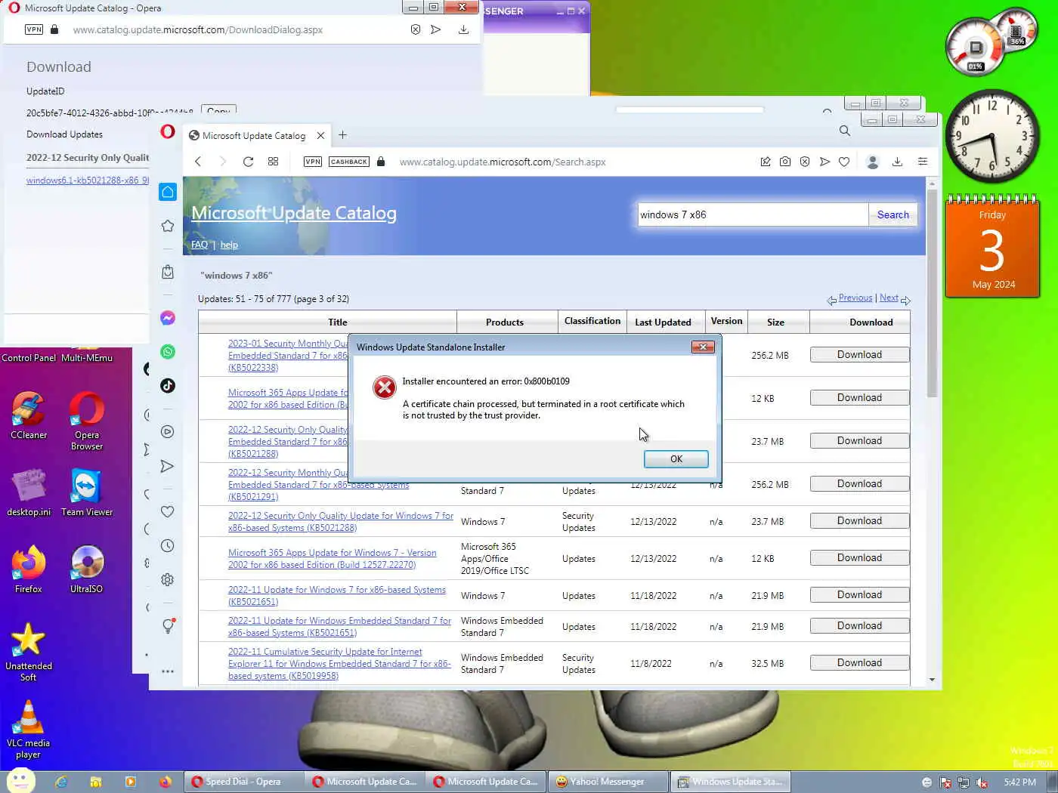The image size is (1058, 793).
Task: Click the catalog page vertical scrollbar
Action: tap(932, 295)
